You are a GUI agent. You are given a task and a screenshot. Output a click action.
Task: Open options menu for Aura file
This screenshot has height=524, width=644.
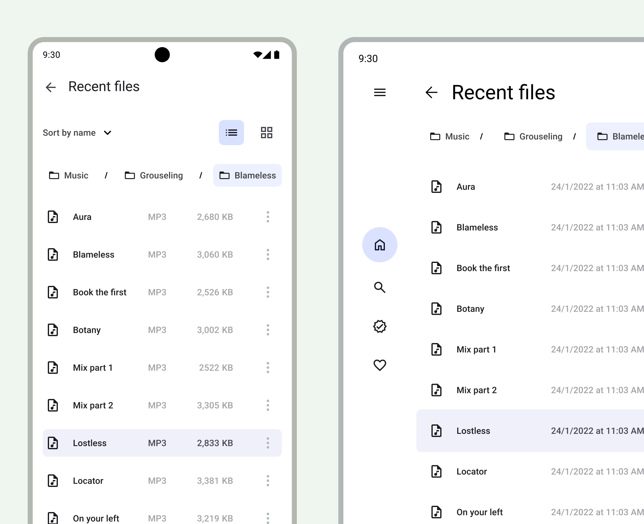click(267, 216)
